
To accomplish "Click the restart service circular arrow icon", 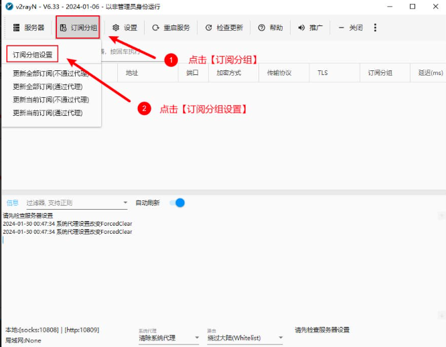I will (x=155, y=27).
